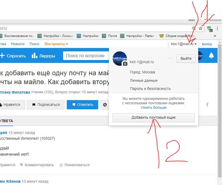The width and height of the screenshot is (222, 185).
Task: Open the plain Настройки bookmark
Action: [x=87, y=36]
